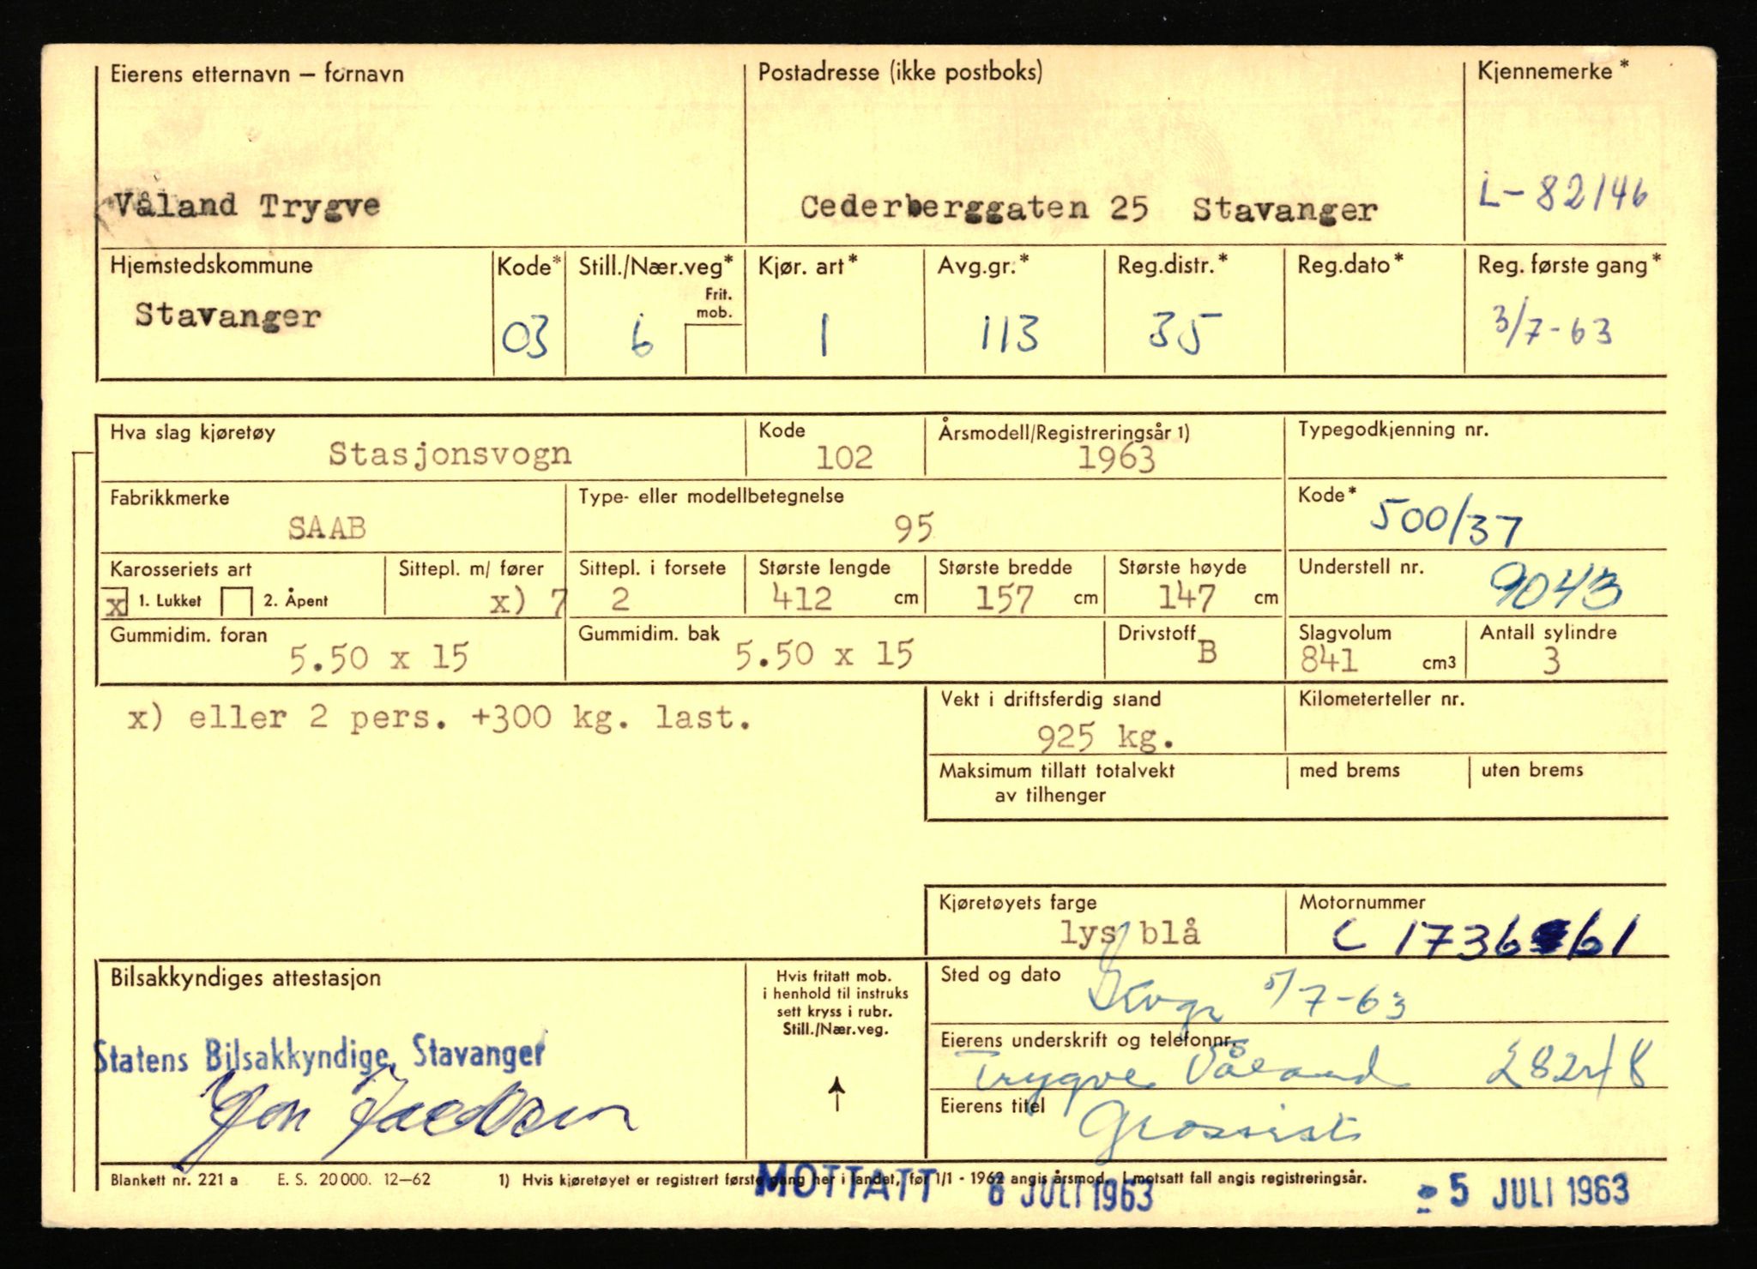The image size is (1757, 1269).
Task: Click the handwritten phone number '28248'
Action: click(1567, 1067)
